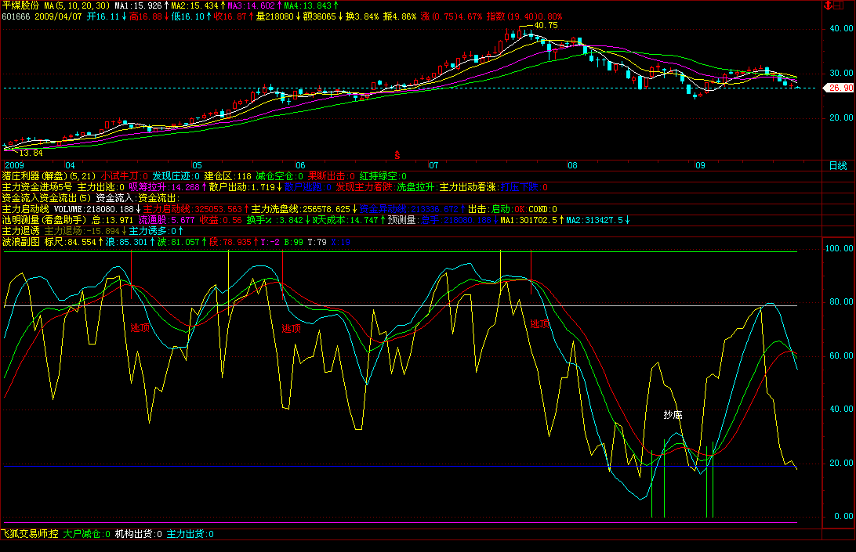
Task: Click the first 逃顶 signal label on the left
Action: [x=140, y=328]
